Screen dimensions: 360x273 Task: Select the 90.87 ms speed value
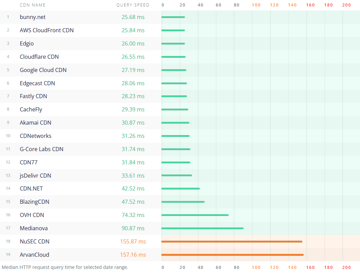click(133, 228)
